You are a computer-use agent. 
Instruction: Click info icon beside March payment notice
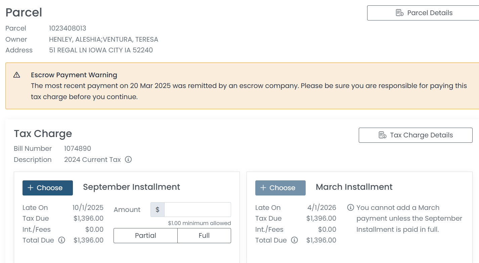[x=350, y=208]
